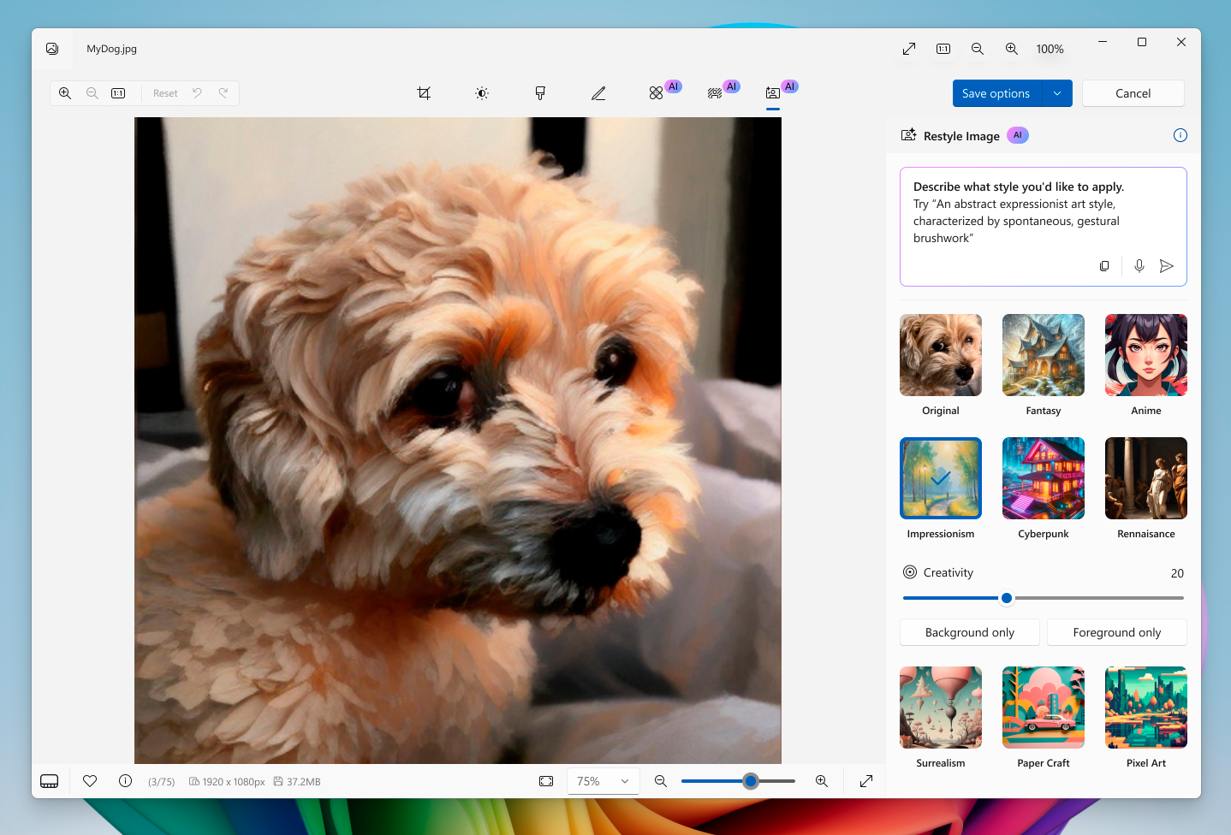This screenshot has width=1231, height=835.
Task: Click the dog image on the canvas
Action: (458, 441)
